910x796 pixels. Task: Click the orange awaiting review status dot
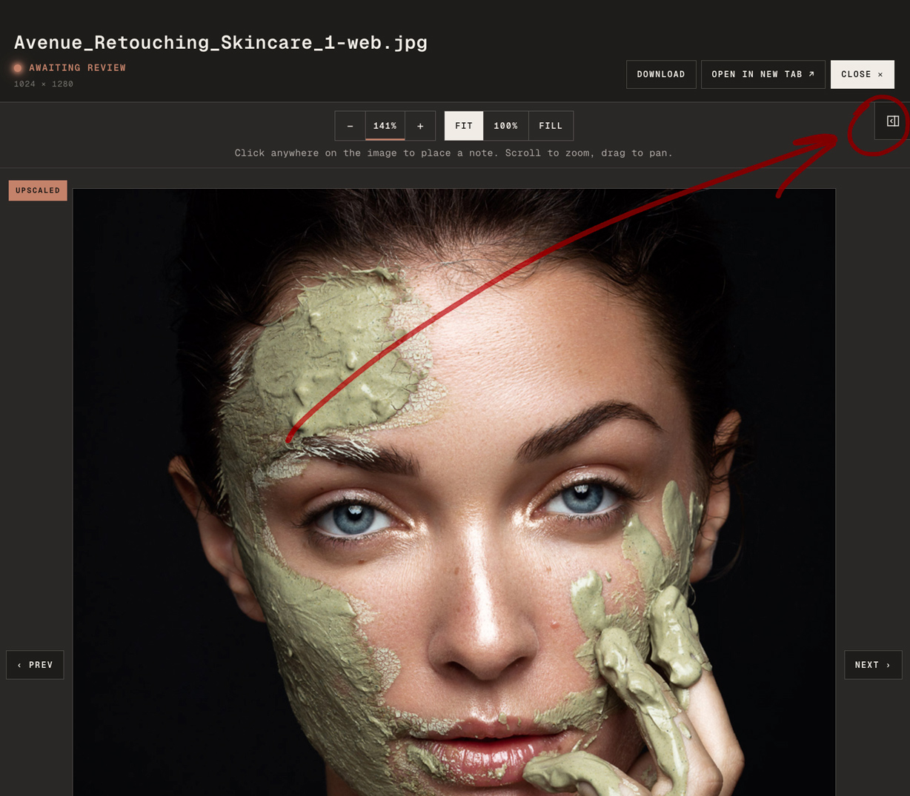coord(18,67)
